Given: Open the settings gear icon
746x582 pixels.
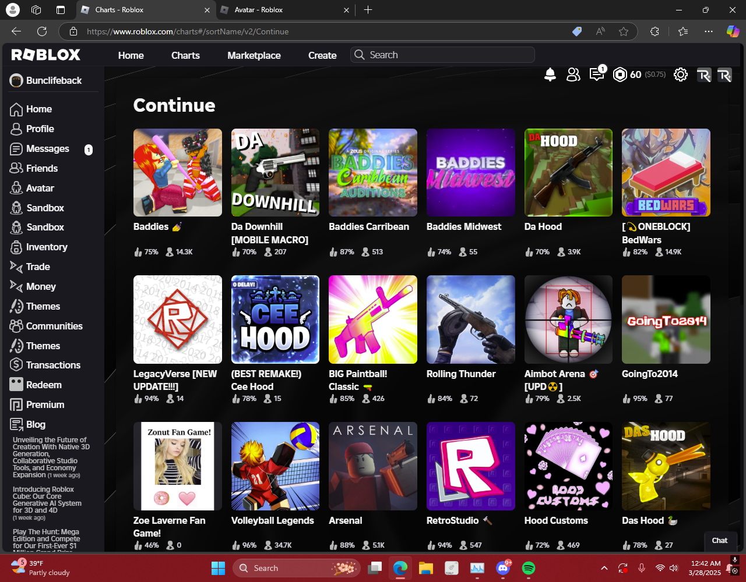Looking at the screenshot, I should pyautogui.click(x=680, y=74).
